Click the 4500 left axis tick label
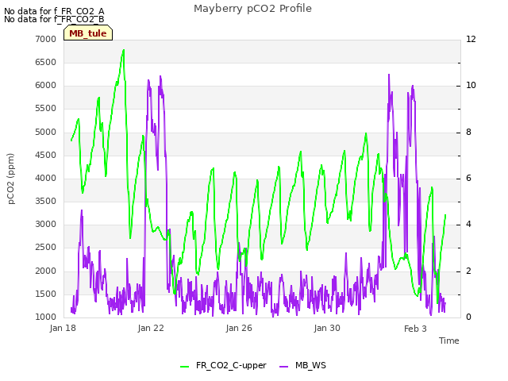 click(46, 156)
